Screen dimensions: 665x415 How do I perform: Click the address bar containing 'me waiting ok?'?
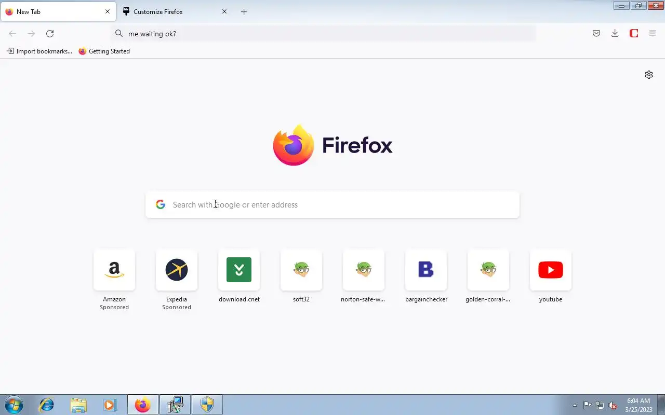click(323, 34)
